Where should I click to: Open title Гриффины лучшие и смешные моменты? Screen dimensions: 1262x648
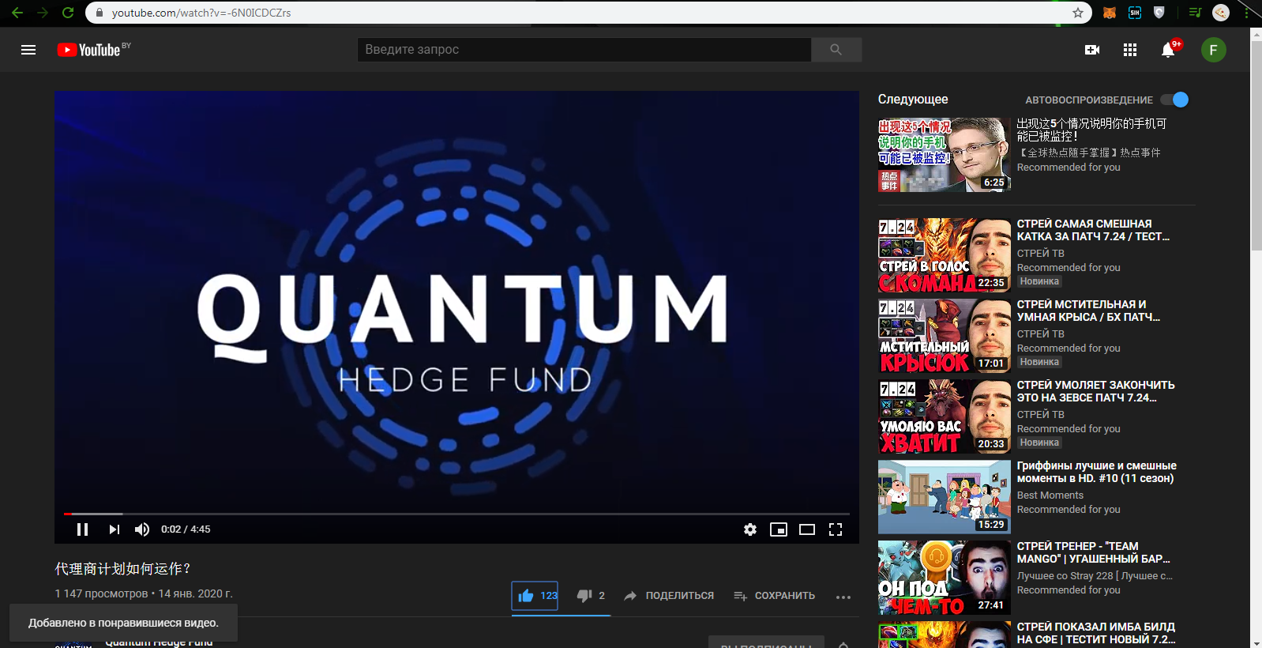(1096, 472)
